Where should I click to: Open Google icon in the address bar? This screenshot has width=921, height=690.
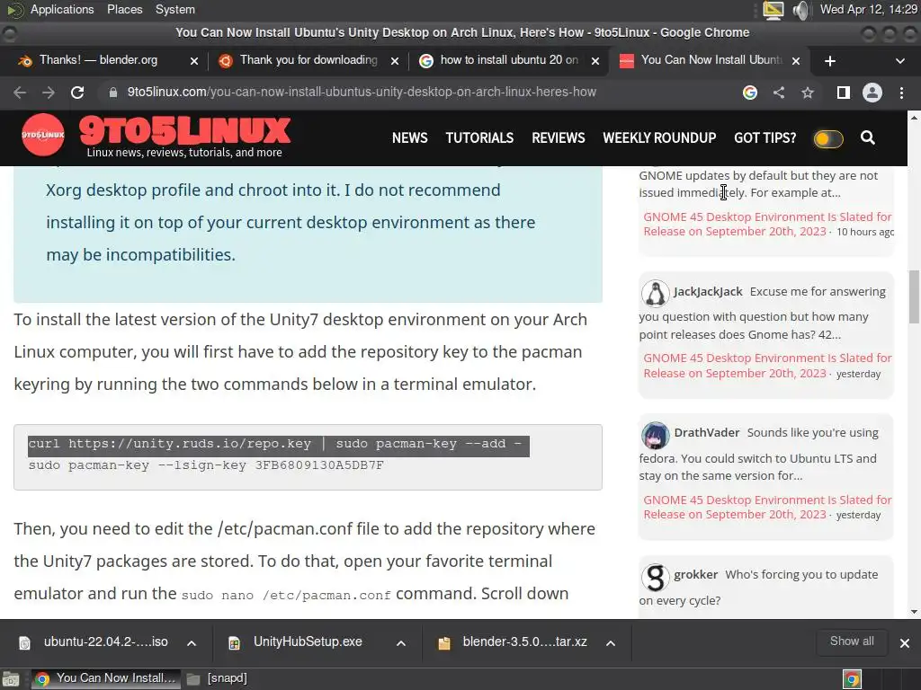coord(749,93)
